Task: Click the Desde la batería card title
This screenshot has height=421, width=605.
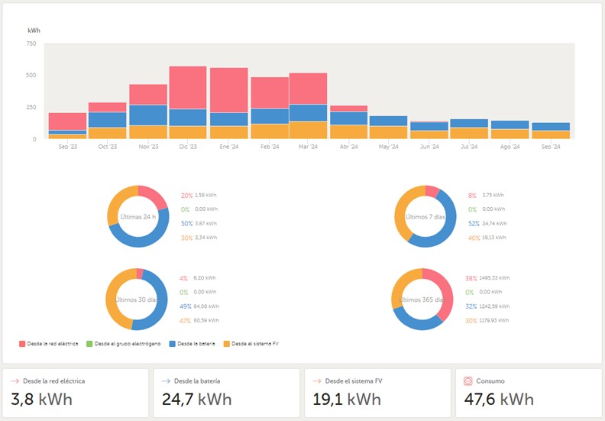Action: coord(197,381)
